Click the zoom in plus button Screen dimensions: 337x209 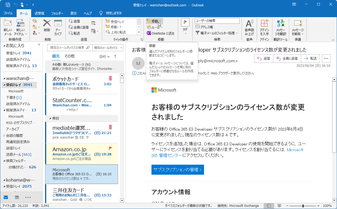(319, 206)
